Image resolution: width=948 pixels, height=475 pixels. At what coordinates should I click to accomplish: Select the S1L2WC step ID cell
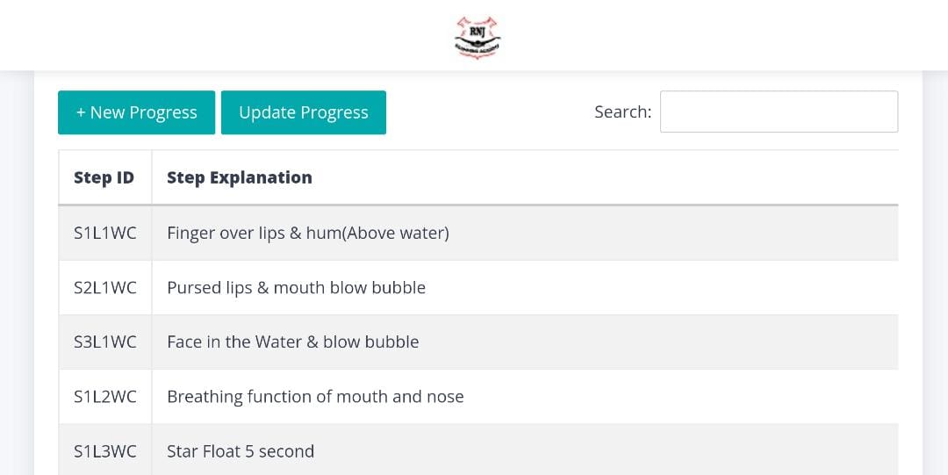point(105,397)
